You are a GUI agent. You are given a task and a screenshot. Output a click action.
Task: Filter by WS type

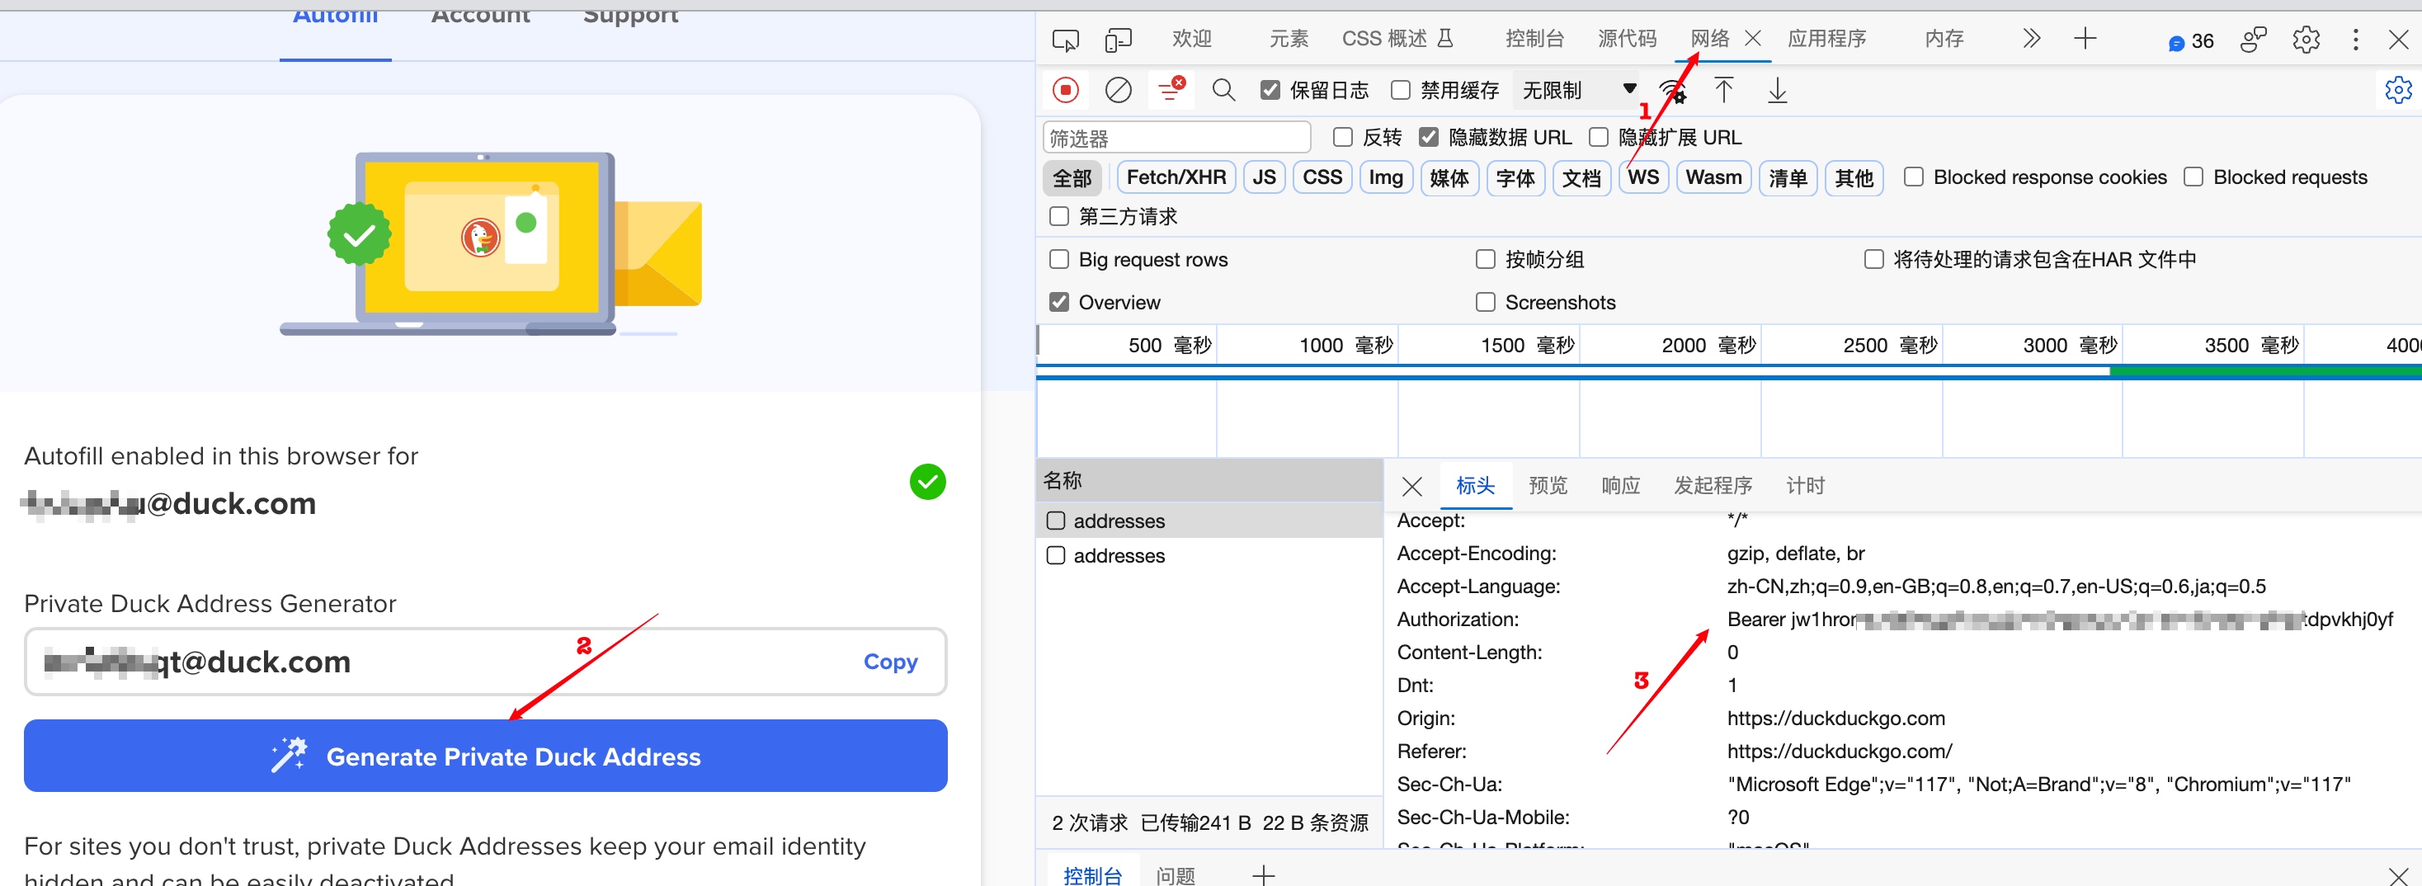[1642, 177]
